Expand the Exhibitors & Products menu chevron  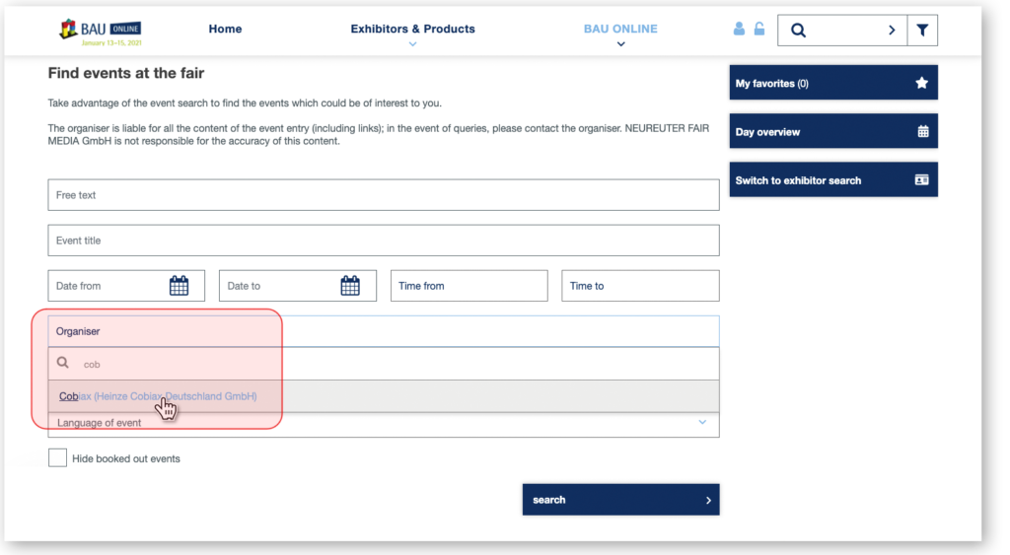pyautogui.click(x=412, y=44)
